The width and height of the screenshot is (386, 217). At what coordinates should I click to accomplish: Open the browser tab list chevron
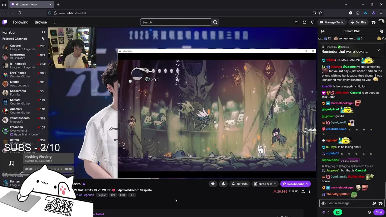[346, 5]
